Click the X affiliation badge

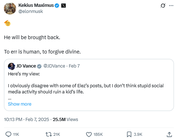click(x=64, y=5)
